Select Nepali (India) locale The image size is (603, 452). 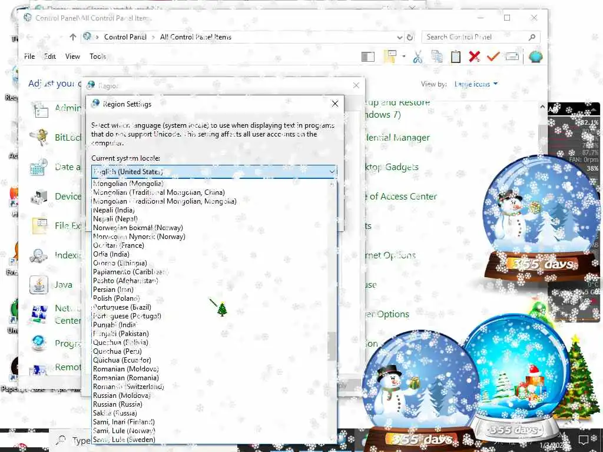[210, 210]
